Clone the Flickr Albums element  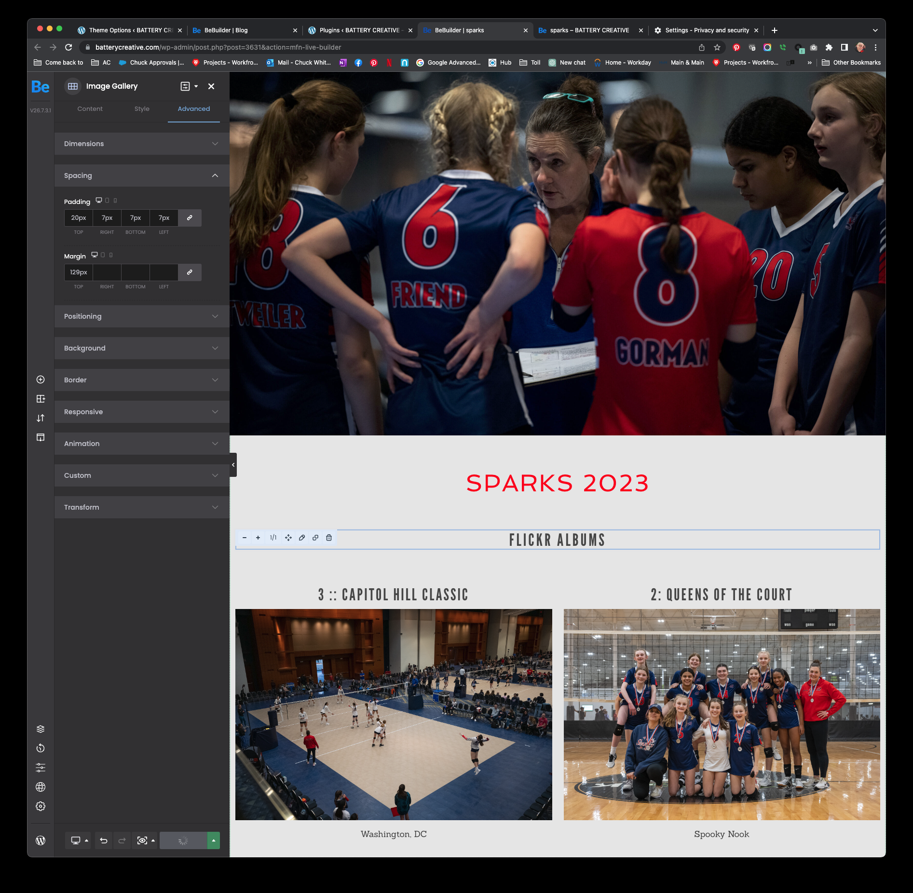click(315, 538)
